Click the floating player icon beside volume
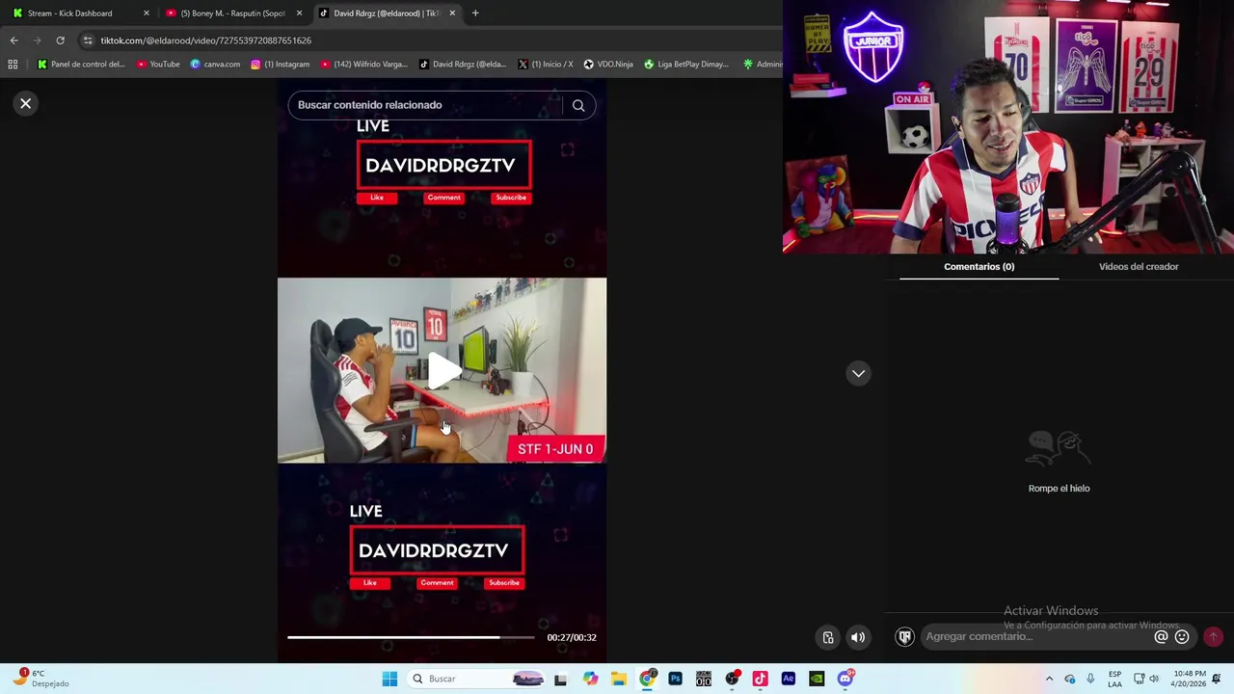This screenshot has height=694, width=1234. click(827, 637)
